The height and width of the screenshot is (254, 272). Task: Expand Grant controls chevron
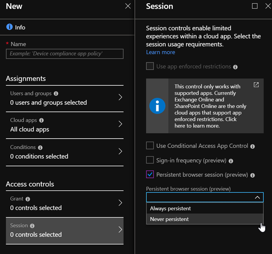point(120,203)
